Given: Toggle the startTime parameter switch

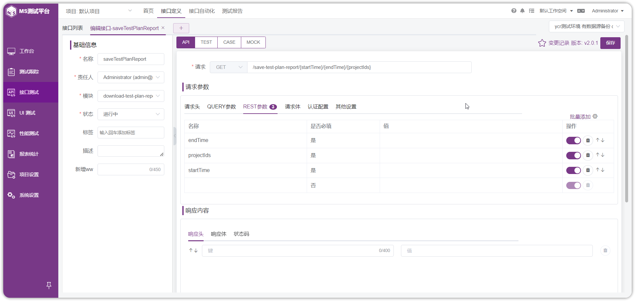Looking at the screenshot, I should pos(573,170).
